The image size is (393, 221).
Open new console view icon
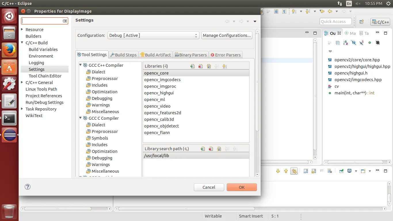click(x=363, y=171)
